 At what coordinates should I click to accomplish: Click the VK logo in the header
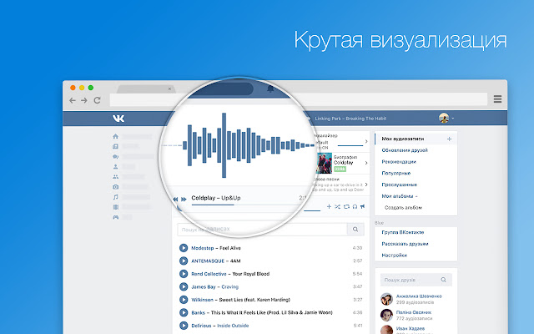click(x=119, y=119)
